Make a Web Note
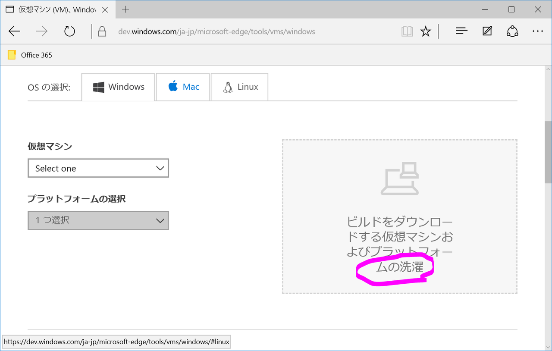This screenshot has height=351, width=552. pyautogui.click(x=487, y=31)
